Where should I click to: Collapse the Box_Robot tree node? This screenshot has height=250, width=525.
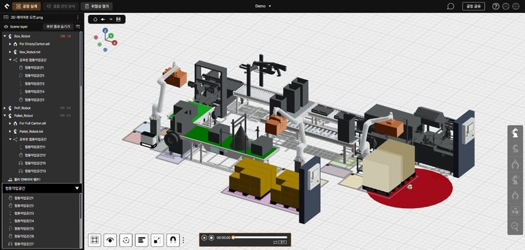[x=5, y=36]
